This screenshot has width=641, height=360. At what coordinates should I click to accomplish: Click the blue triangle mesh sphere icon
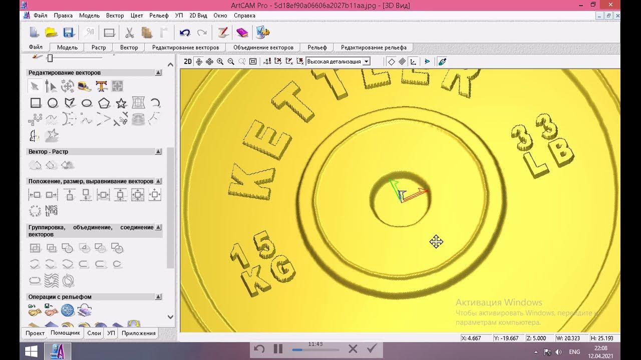click(x=67, y=310)
